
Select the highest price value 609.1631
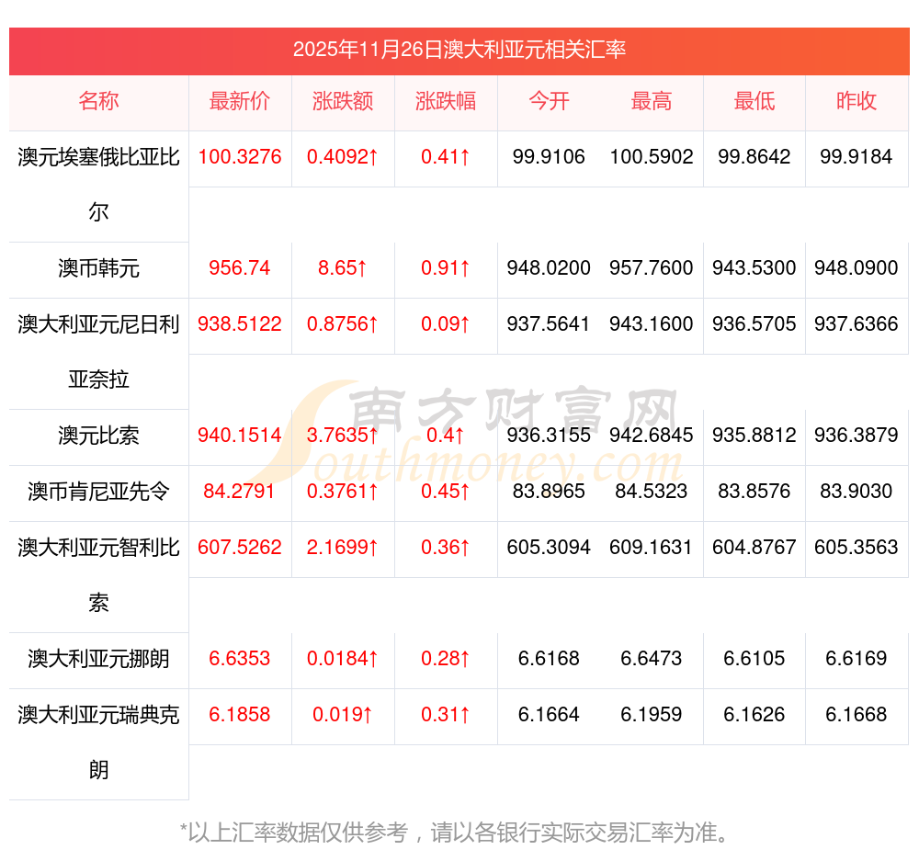[652, 548]
